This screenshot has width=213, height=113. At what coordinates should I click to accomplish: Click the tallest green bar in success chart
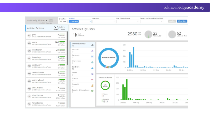(x=127, y=90)
